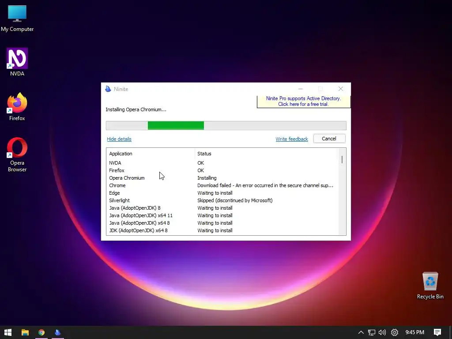Cancel the Ninite installation

point(329,139)
